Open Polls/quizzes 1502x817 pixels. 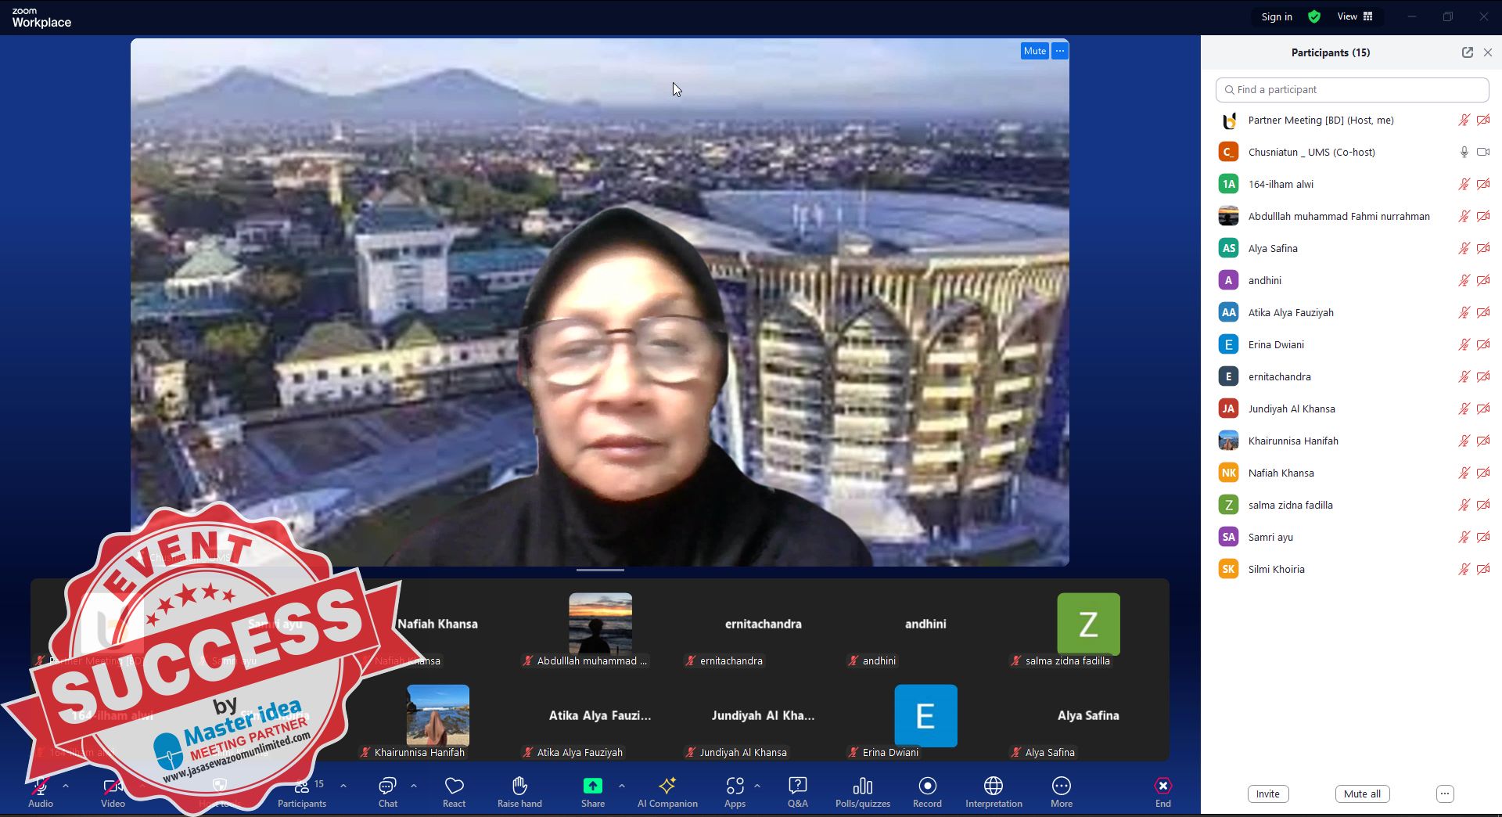coord(862,786)
